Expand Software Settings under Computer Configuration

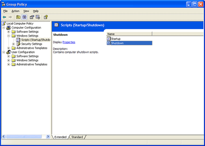pos(9,32)
